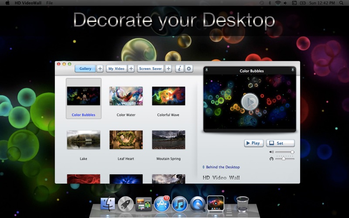Open App Store icon in dock
349x218 pixels.
[x=162, y=204]
